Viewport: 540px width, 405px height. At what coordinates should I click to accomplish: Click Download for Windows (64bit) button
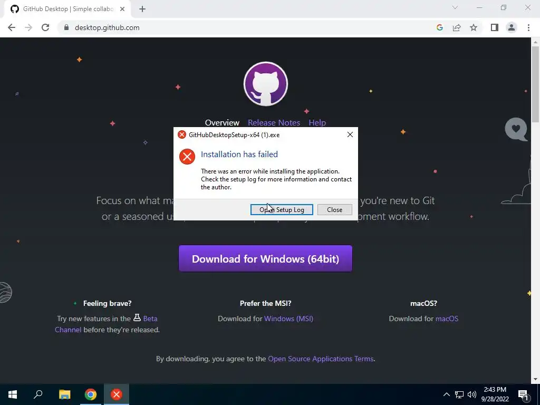[265, 258]
